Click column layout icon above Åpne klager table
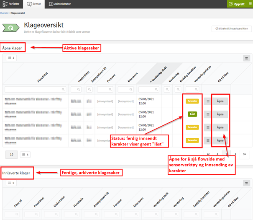The image size is (253, 220). (x=246, y=58)
